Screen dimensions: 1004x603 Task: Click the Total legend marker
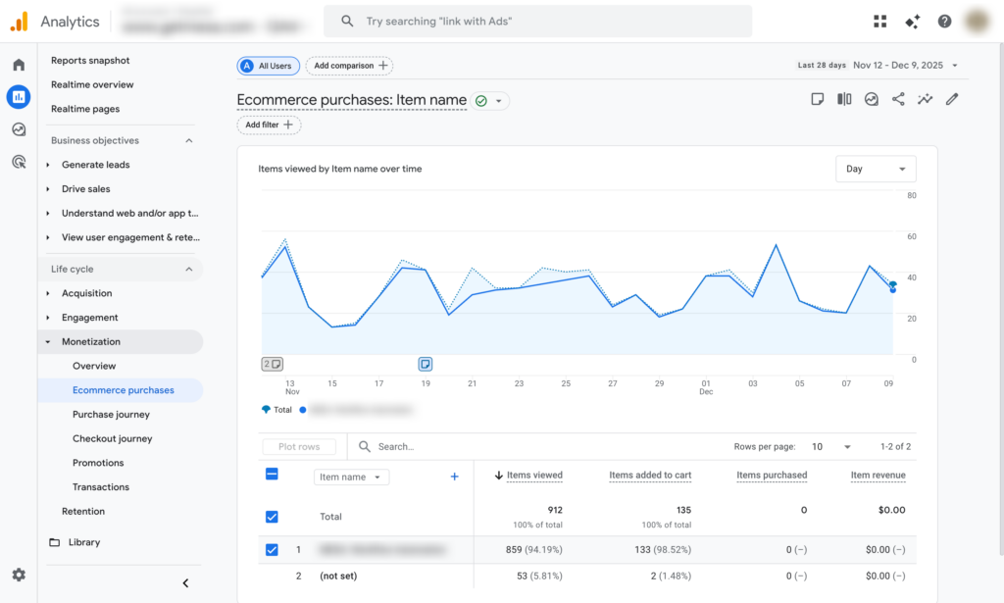266,410
